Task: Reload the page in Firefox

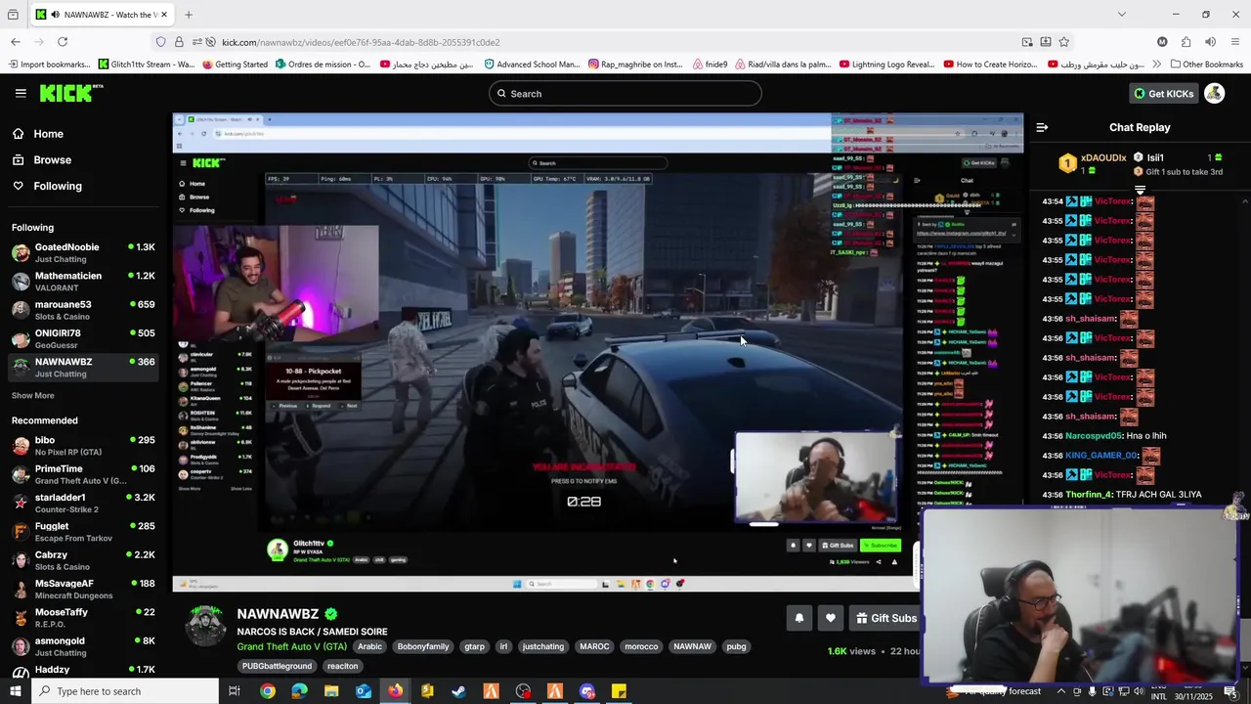Action: click(63, 42)
